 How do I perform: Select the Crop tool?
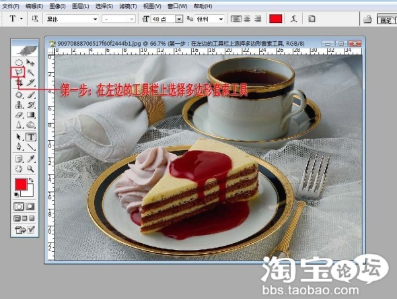19,82
